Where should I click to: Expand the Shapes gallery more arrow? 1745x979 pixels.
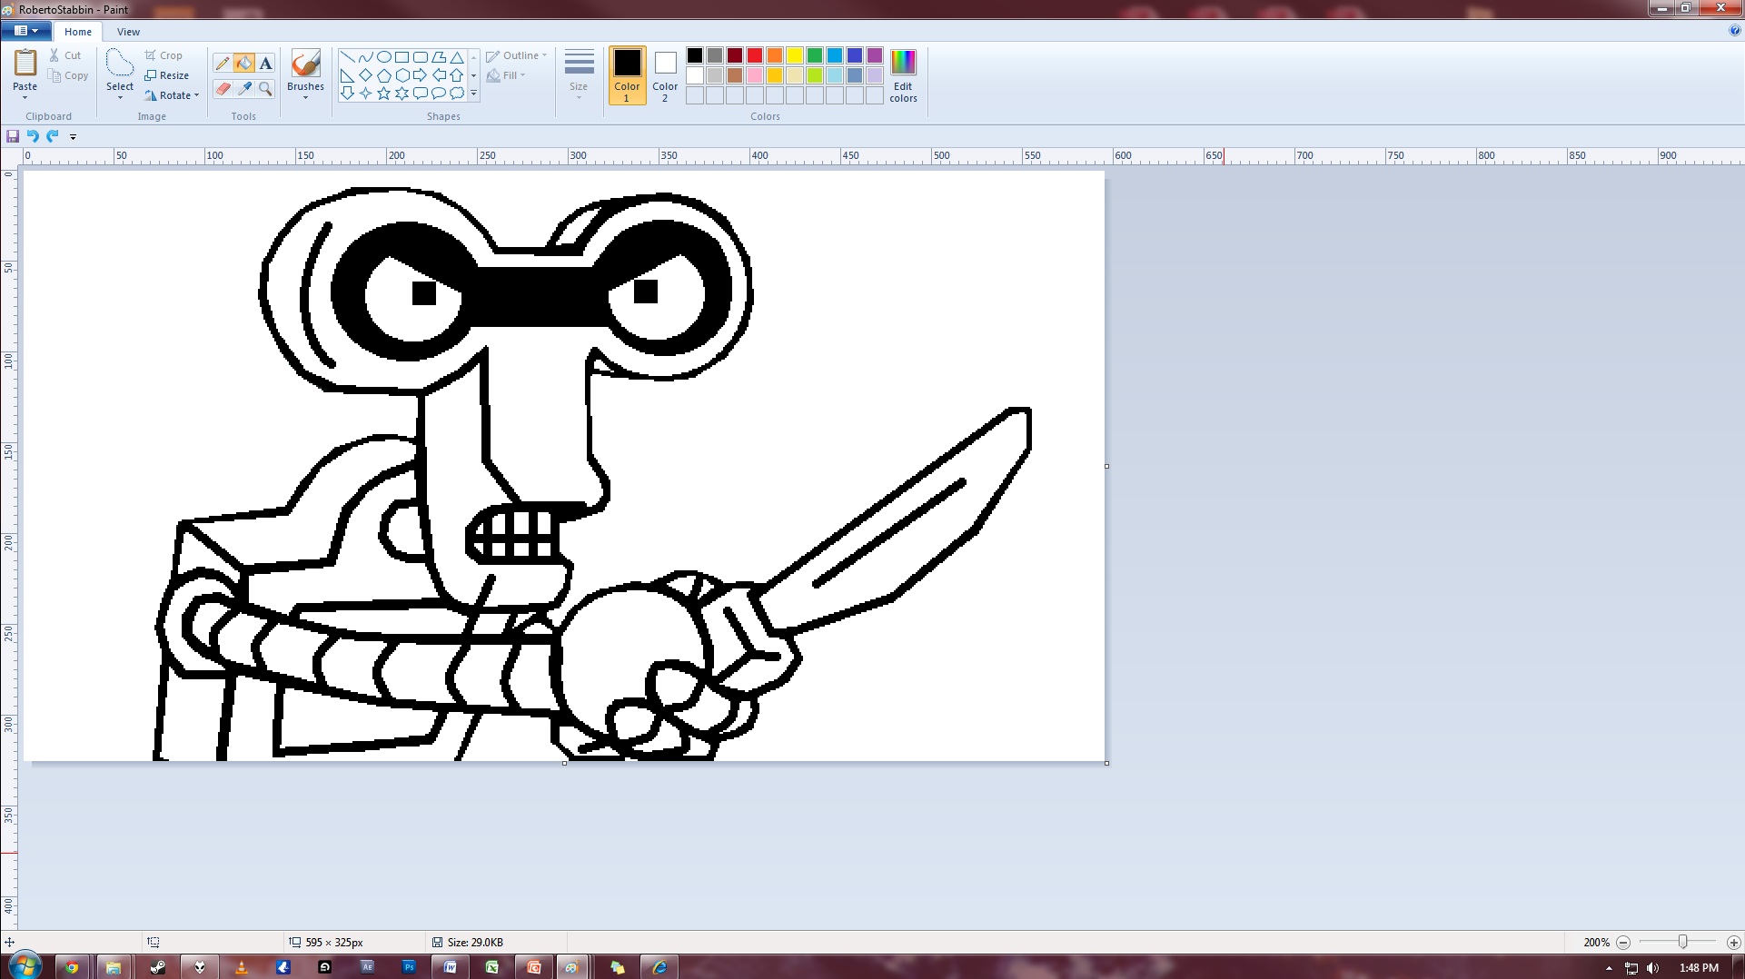[473, 94]
